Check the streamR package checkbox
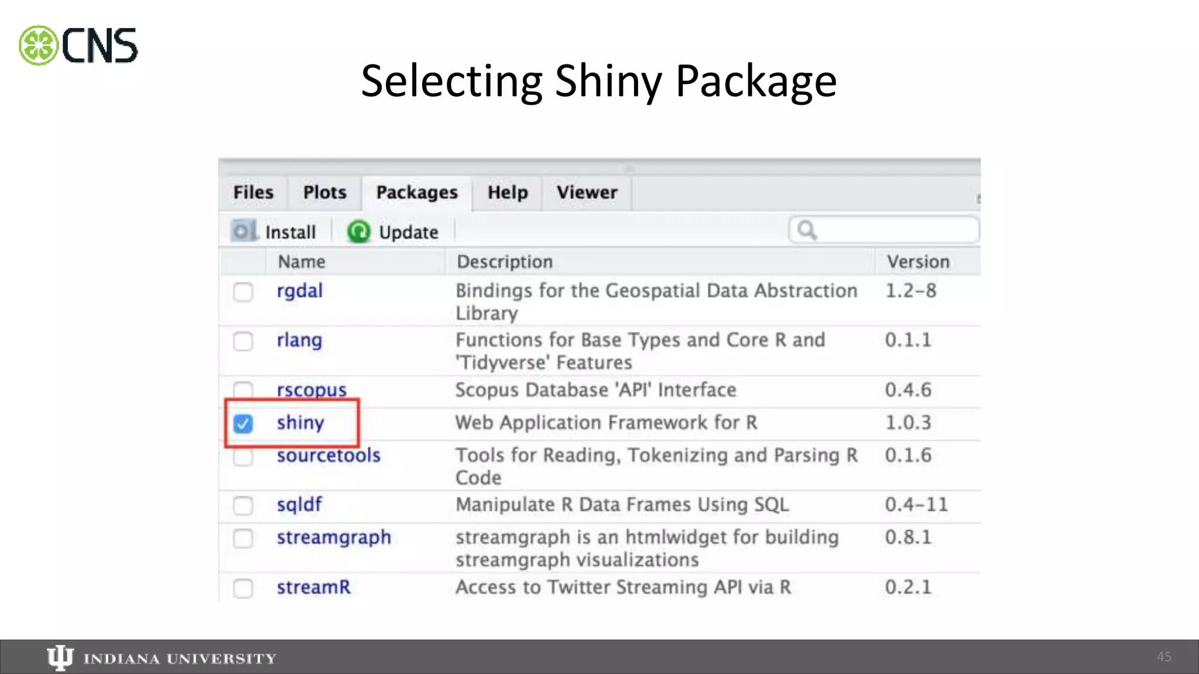Viewport: 1199px width, 674px height. [243, 587]
